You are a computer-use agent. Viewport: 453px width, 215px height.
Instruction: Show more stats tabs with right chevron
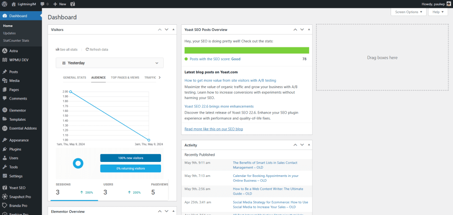[x=160, y=77]
